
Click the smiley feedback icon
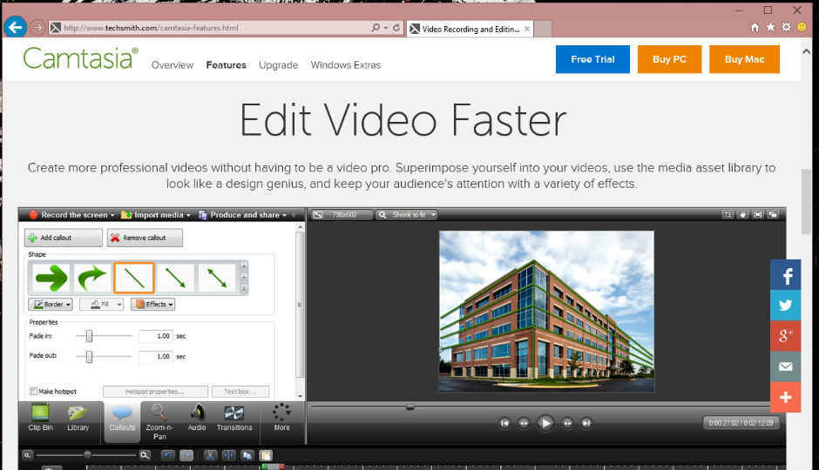pos(802,28)
